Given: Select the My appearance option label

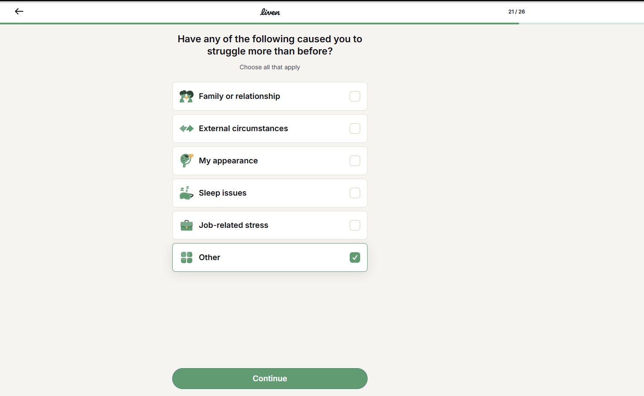Looking at the screenshot, I should coord(228,161).
